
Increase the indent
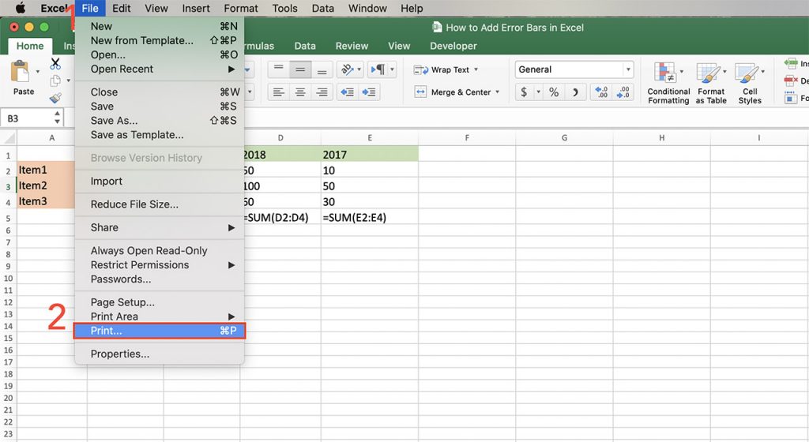click(369, 92)
